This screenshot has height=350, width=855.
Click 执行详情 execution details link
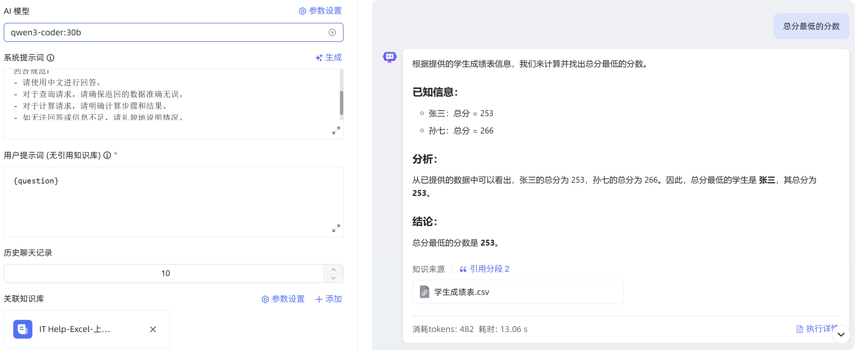[x=817, y=329]
